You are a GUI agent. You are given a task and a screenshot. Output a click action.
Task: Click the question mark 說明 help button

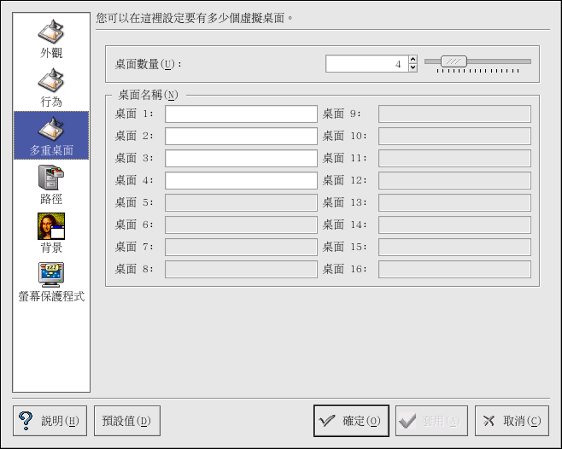tap(50, 421)
